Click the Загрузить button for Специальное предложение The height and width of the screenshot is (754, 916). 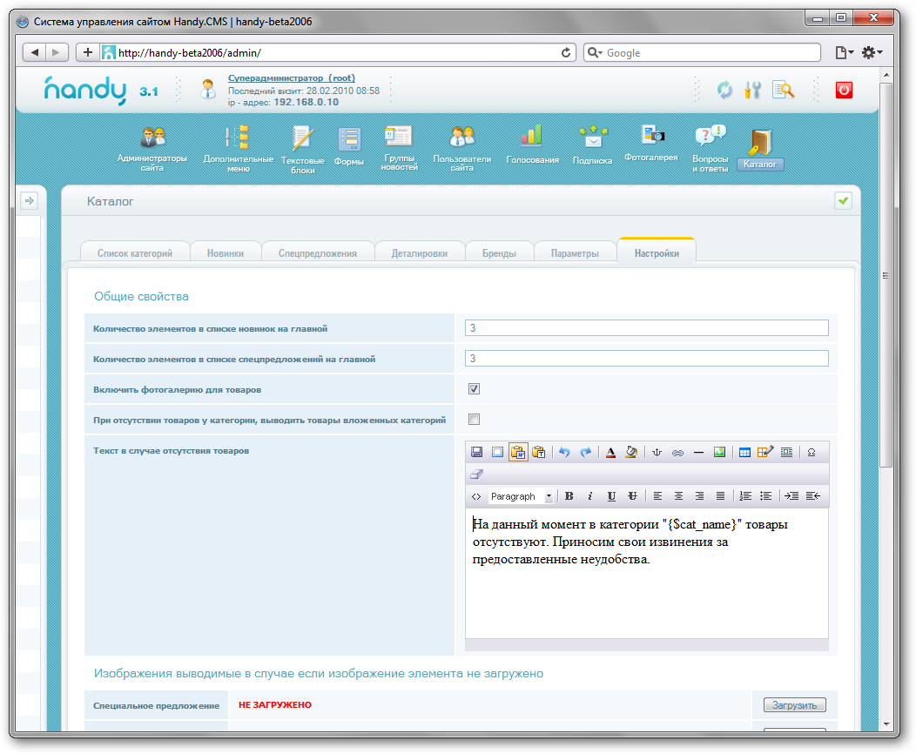pos(794,705)
